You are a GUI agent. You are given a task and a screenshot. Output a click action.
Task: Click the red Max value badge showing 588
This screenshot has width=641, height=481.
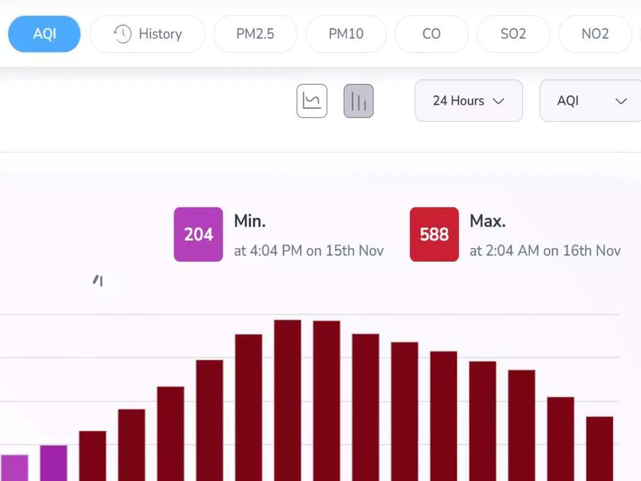(x=434, y=234)
